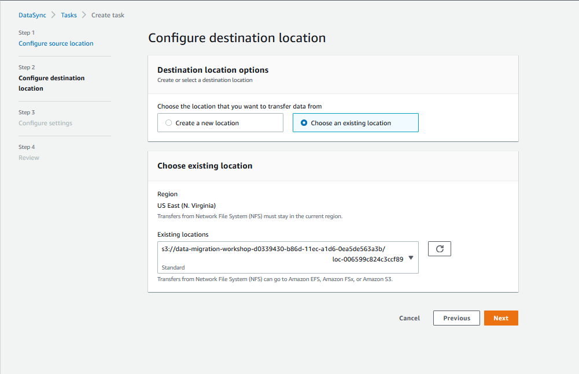The height and width of the screenshot is (374, 579).
Task: Refresh the existing locations list
Action: tap(440, 249)
